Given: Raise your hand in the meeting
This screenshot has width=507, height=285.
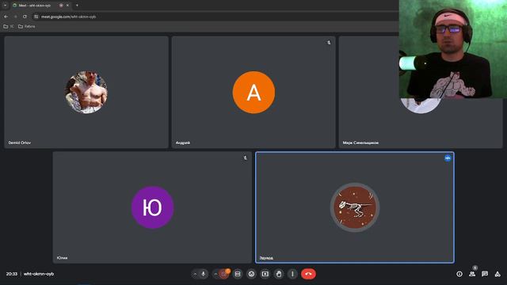Looking at the screenshot, I should pos(279,274).
